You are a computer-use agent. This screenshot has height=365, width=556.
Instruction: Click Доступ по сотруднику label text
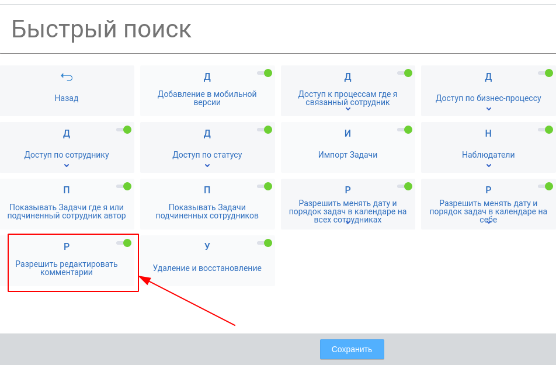67,155
